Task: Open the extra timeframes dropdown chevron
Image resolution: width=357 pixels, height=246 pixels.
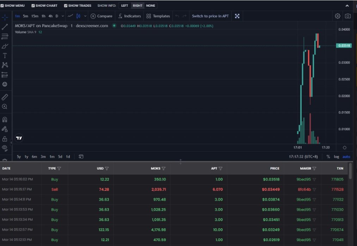Action: [63, 16]
